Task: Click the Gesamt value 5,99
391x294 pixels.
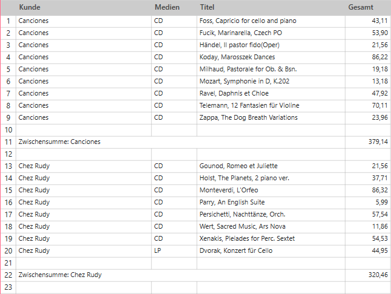Action: tap(381, 203)
